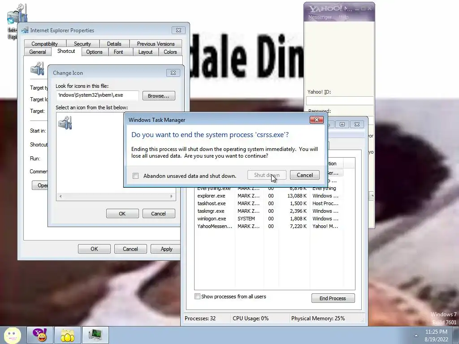Open Messenger menu in Yahoo window
The height and width of the screenshot is (344, 459).
click(320, 17)
